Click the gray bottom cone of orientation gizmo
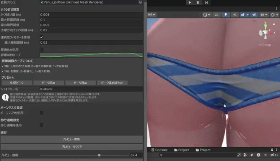The width and height of the screenshot is (280, 161). click(266, 37)
